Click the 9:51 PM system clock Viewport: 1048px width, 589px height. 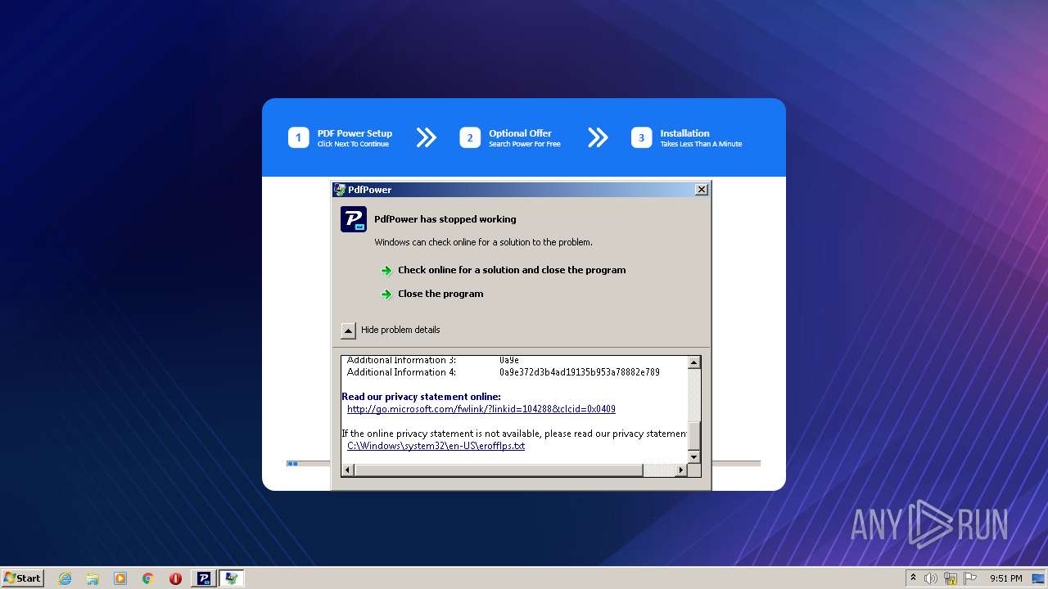(1005, 578)
